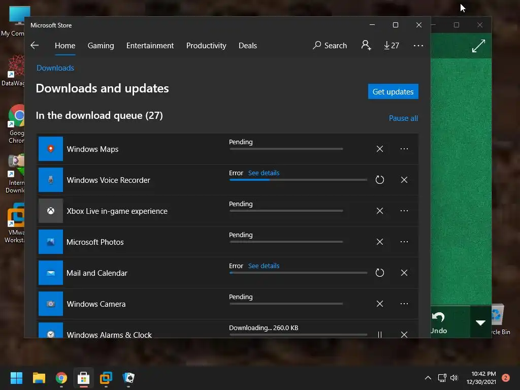The height and width of the screenshot is (390, 520).
Task: Click Mail and Calendar progress bar
Action: pos(298,273)
